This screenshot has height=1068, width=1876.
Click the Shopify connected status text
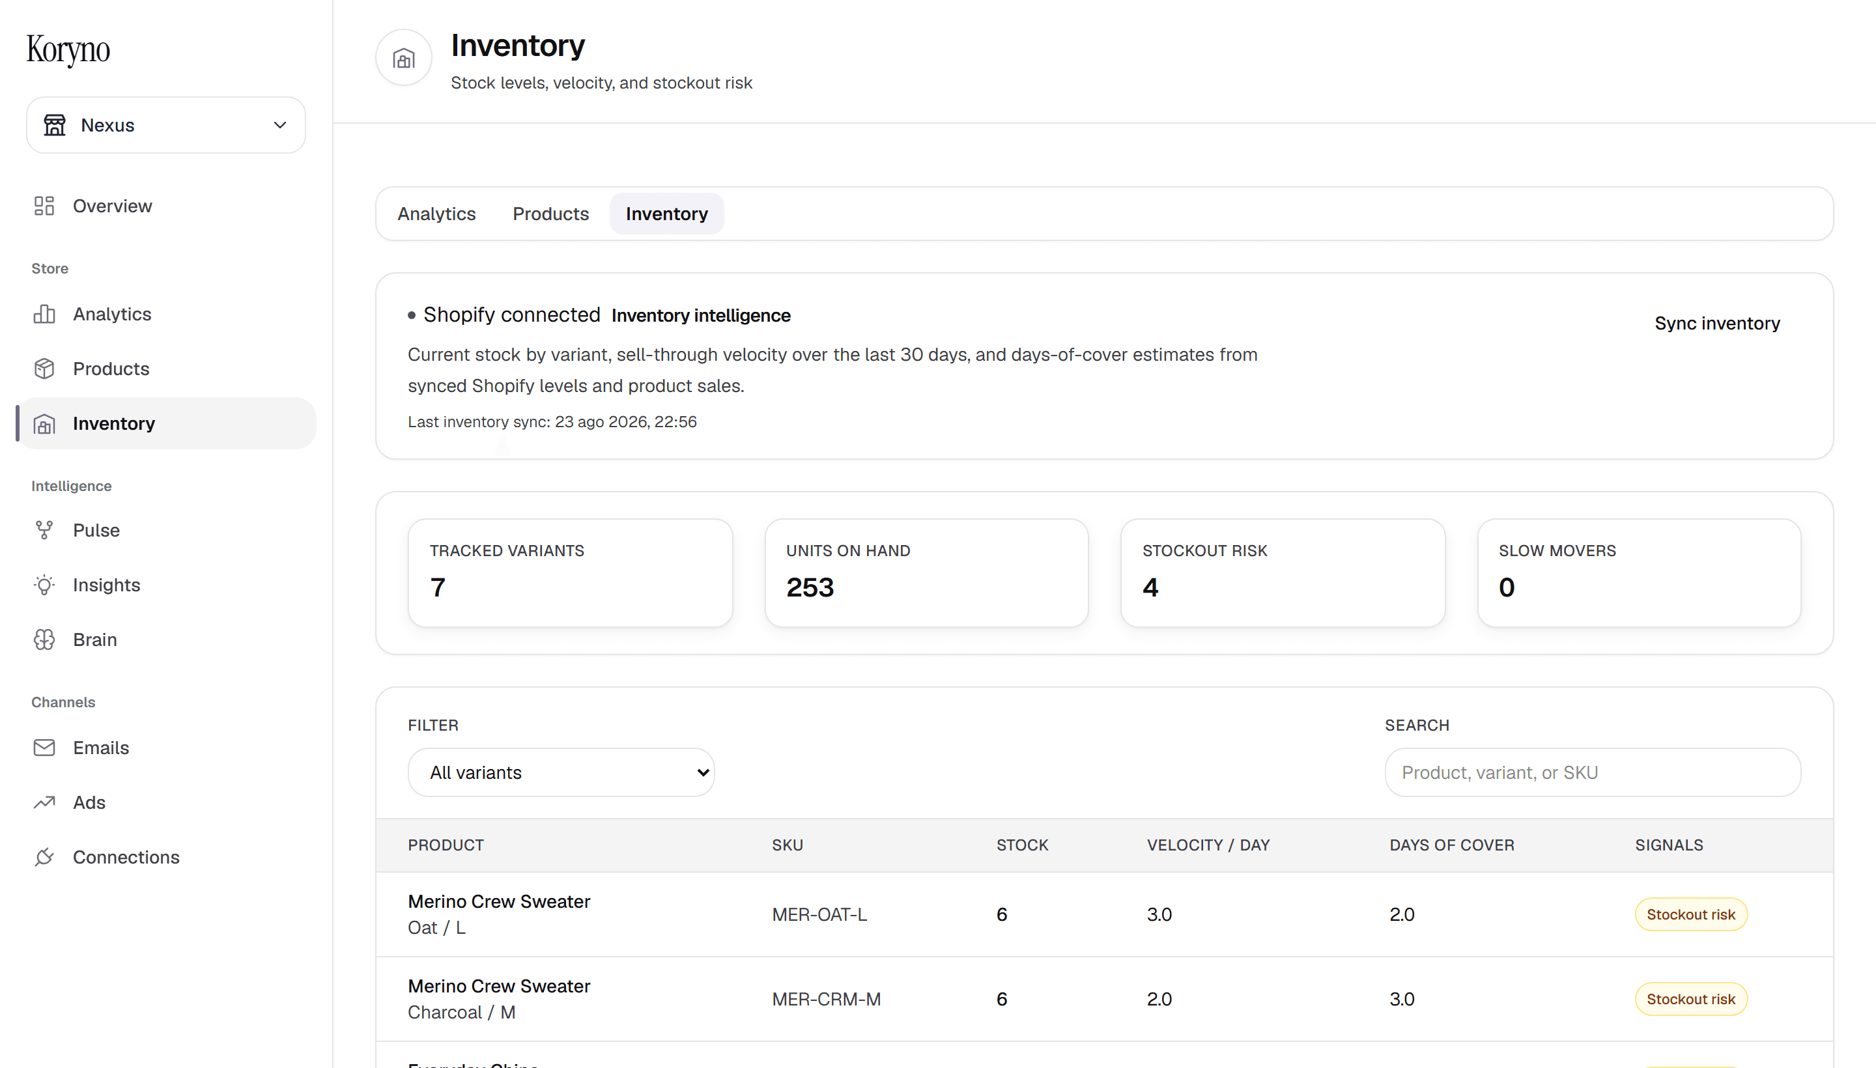pos(511,315)
